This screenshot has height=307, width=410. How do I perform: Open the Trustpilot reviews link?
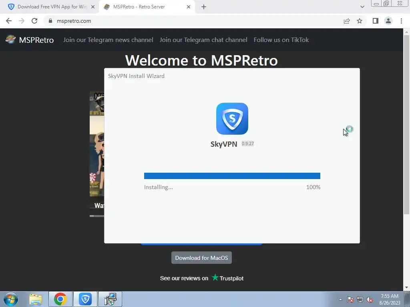pyautogui.click(x=202, y=278)
